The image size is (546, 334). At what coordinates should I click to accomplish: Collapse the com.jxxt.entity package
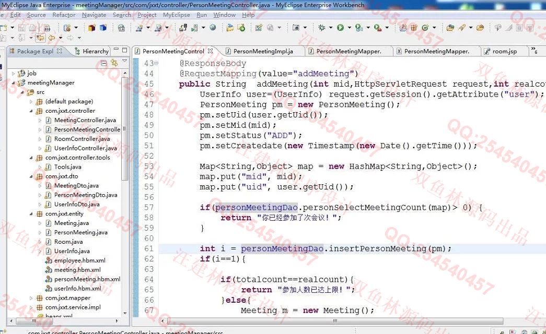click(x=31, y=214)
